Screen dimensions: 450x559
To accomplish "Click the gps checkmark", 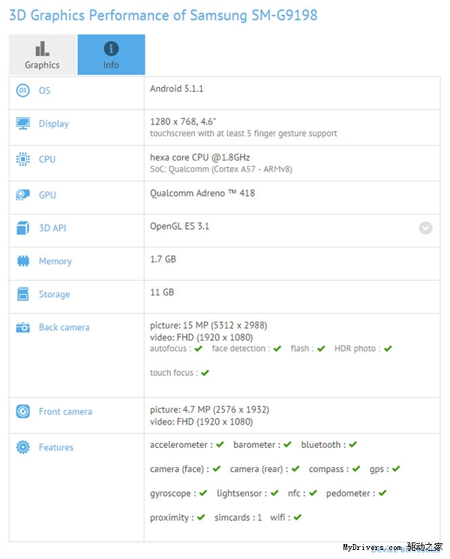I will pos(396,469).
